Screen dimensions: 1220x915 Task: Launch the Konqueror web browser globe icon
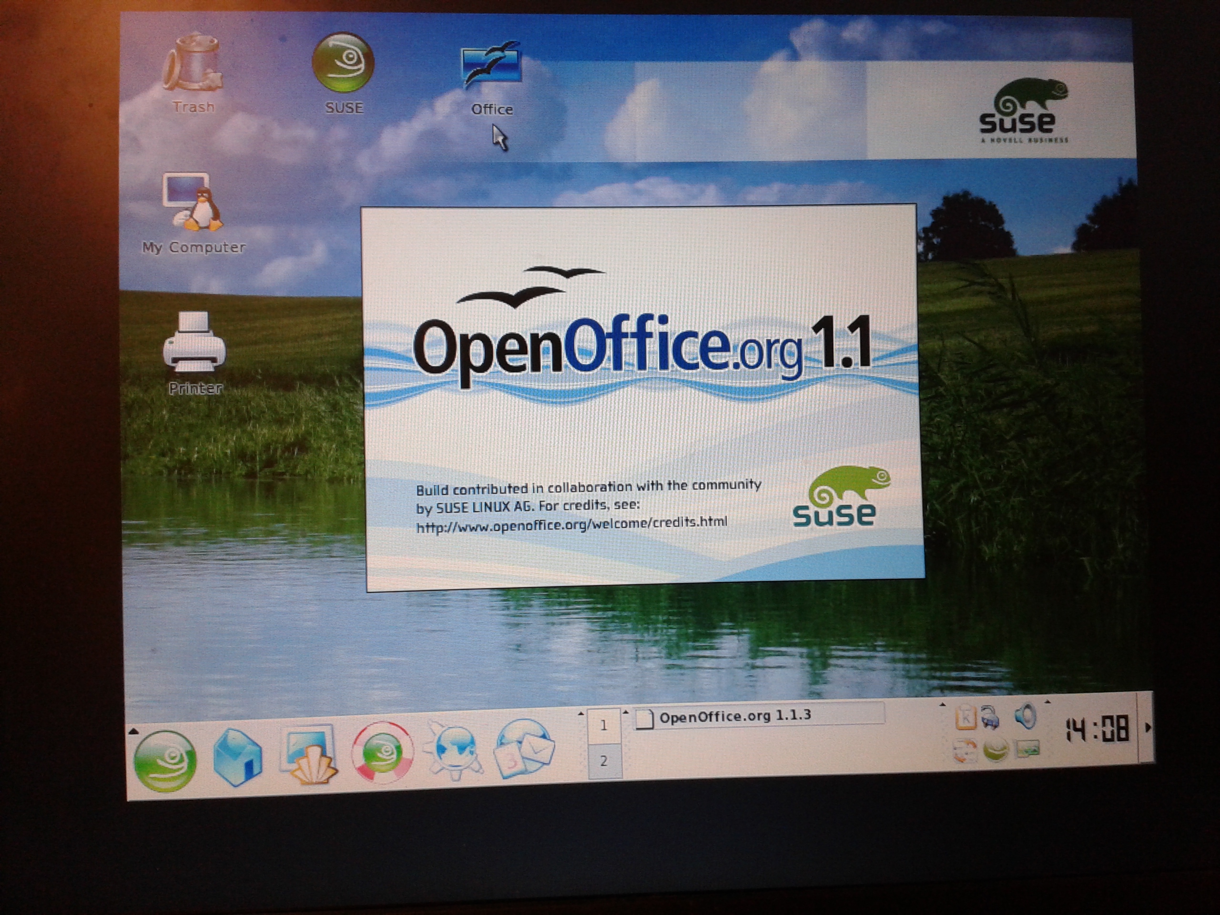(x=454, y=752)
